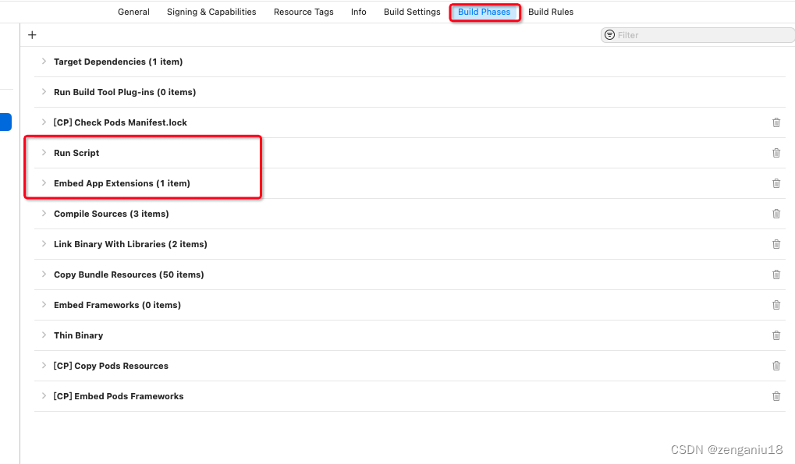Expand Embed App Extensions chevron
Image resolution: width=795 pixels, height=464 pixels.
(x=44, y=182)
